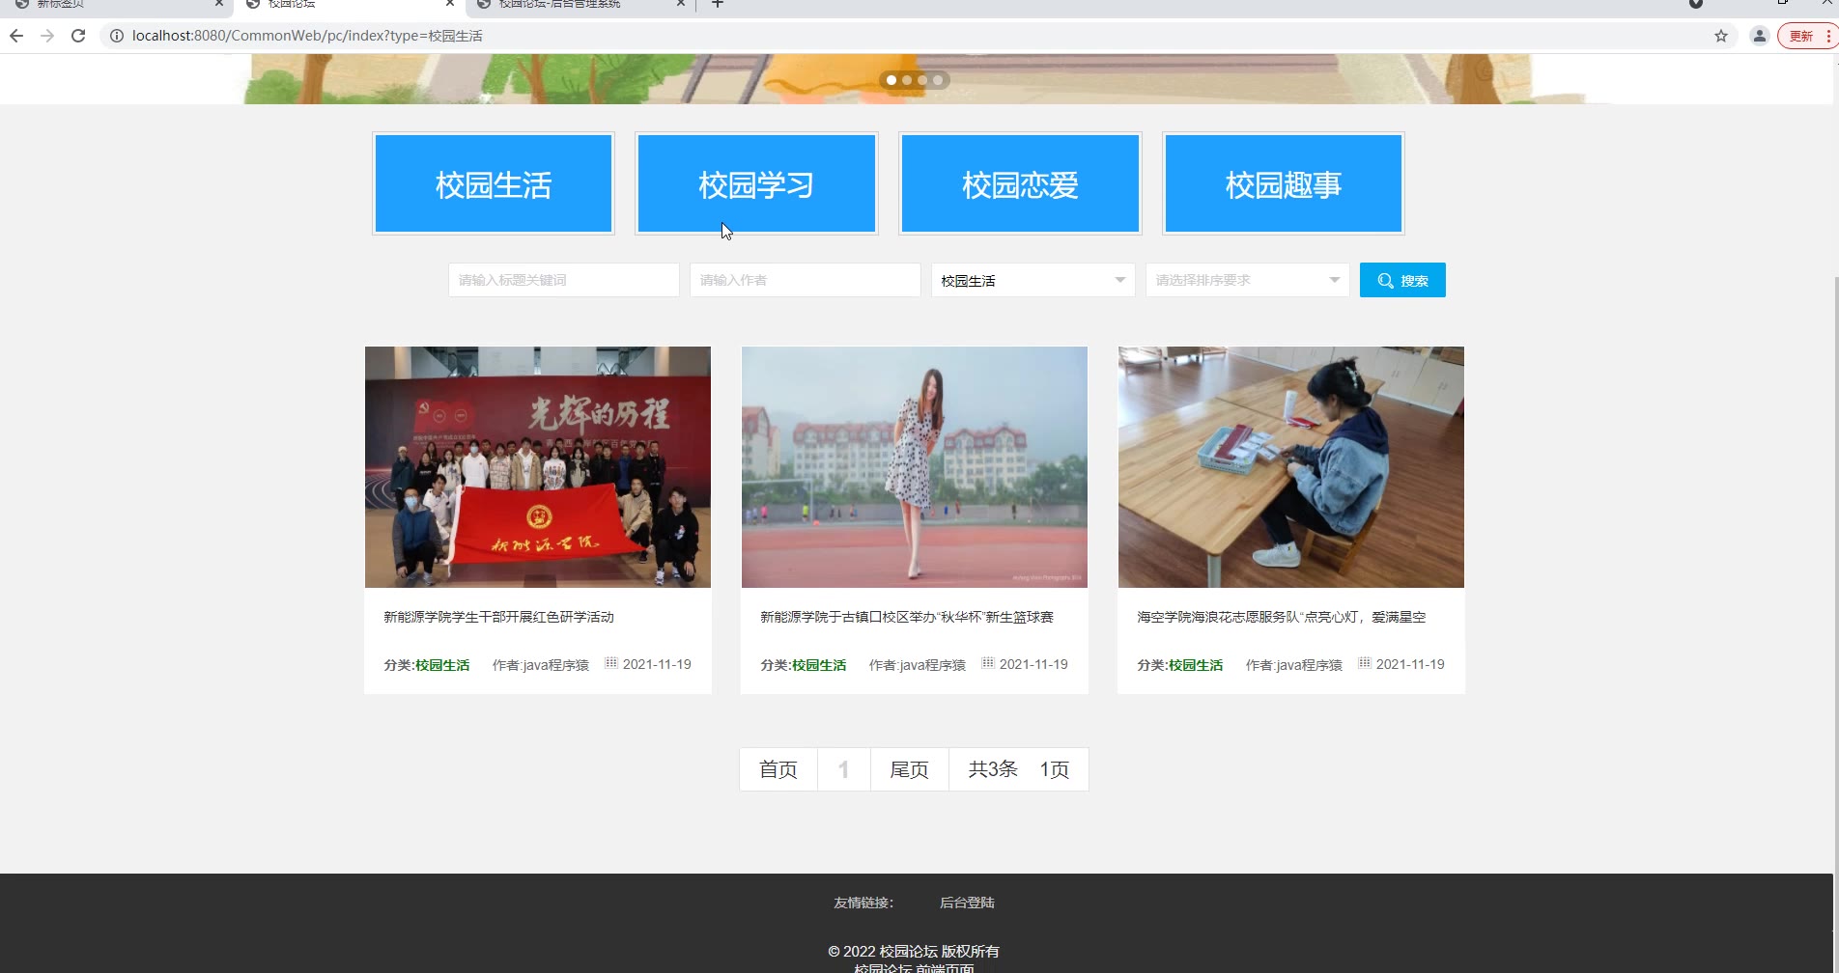
Task: Open a new browser tab
Action: [x=718, y=4]
